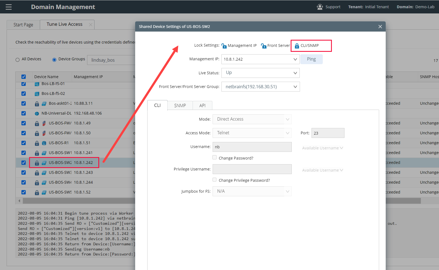Uncheck the NB-Universal-DL row checkbox
This screenshot has height=270, width=439.
tap(24, 113)
